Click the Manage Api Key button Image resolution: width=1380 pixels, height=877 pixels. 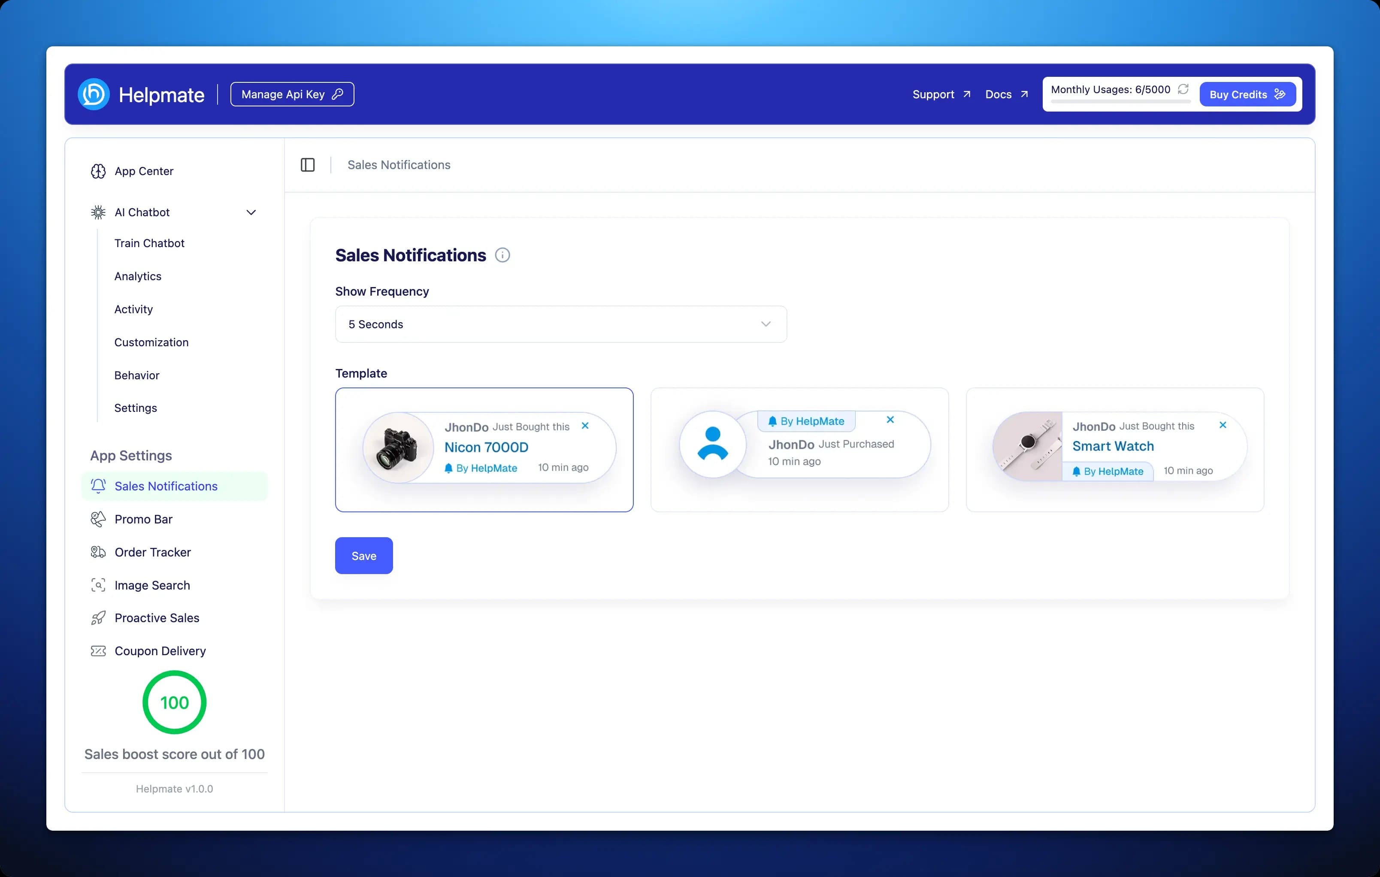[292, 94]
